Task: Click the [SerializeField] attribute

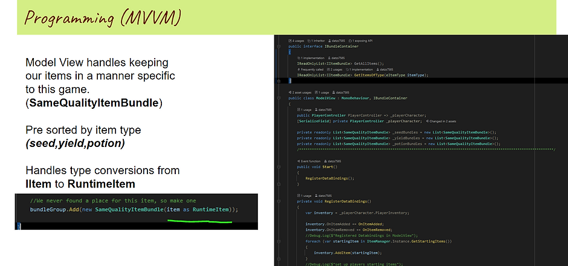Action: pos(314,122)
